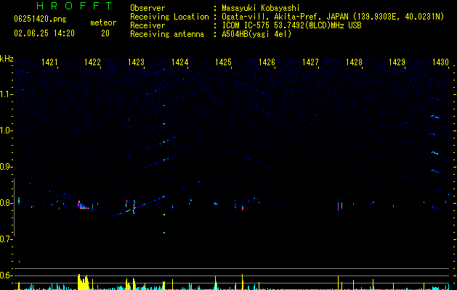Select the file name 06251420.png
Screen dimensions: 457x290
coord(40,19)
